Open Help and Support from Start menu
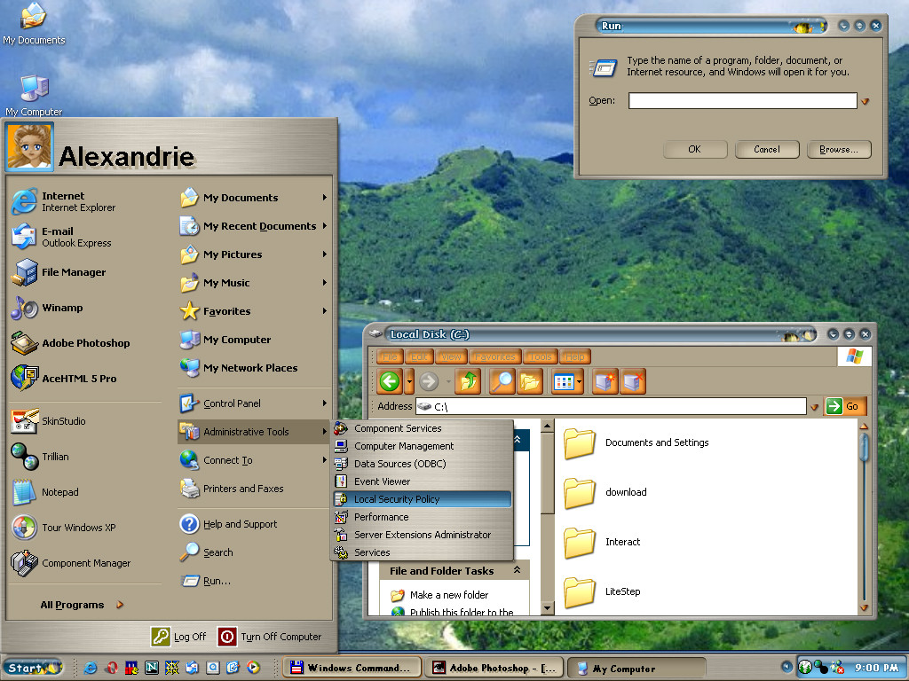This screenshot has width=909, height=681. (x=228, y=524)
